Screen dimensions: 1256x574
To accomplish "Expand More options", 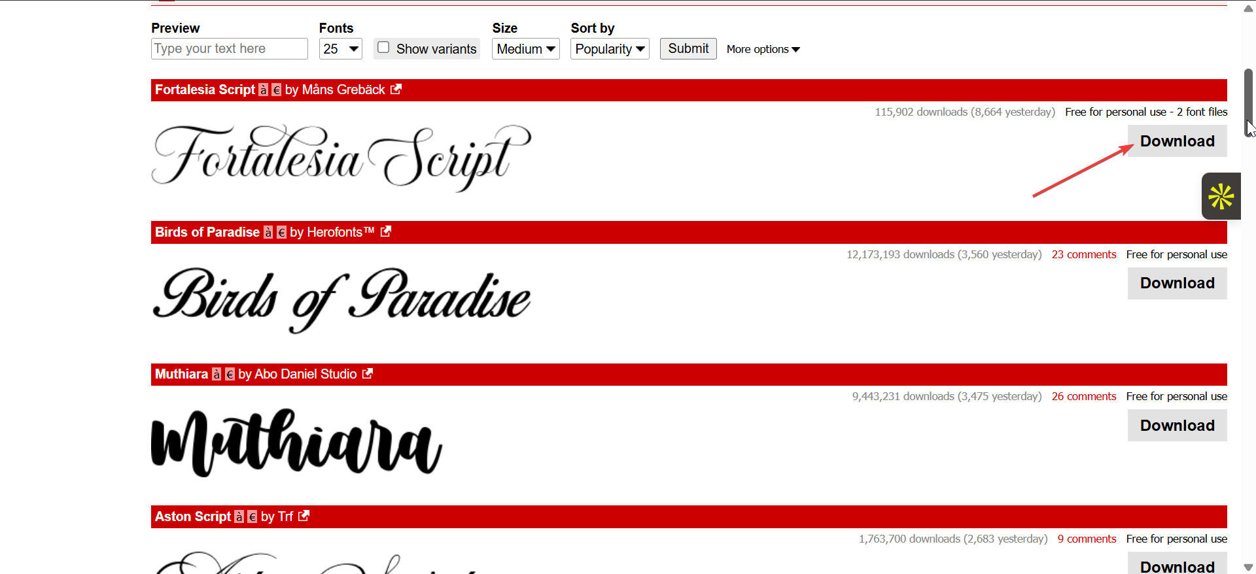I will click(763, 50).
